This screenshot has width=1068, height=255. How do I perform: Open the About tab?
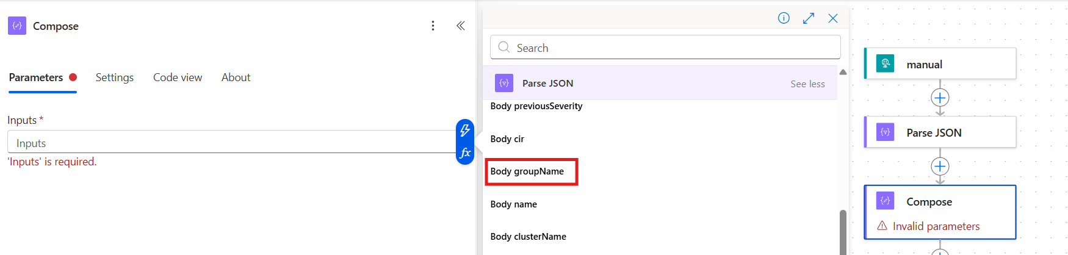[236, 77]
